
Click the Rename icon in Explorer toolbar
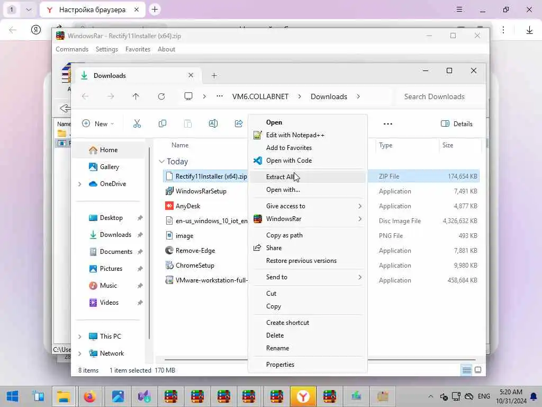click(213, 123)
